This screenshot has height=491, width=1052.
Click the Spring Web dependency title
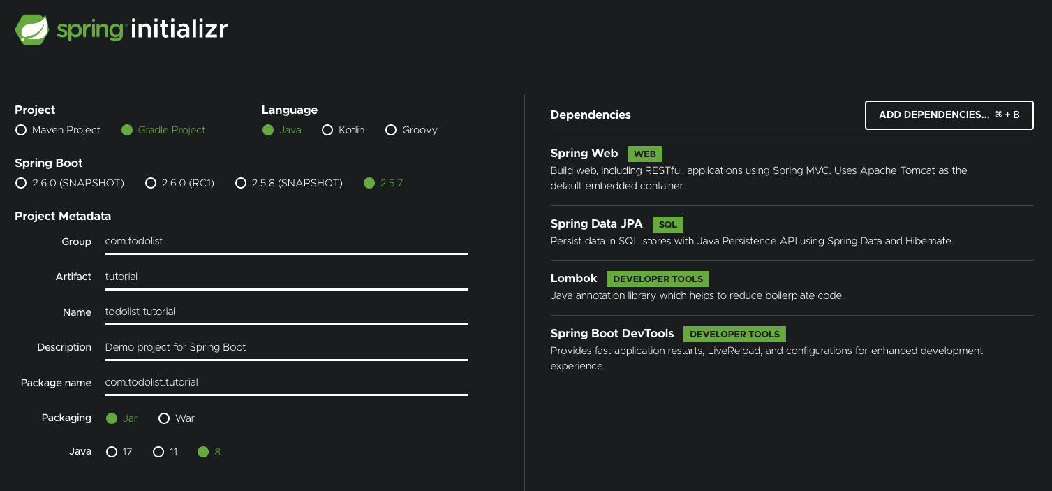pyautogui.click(x=584, y=154)
